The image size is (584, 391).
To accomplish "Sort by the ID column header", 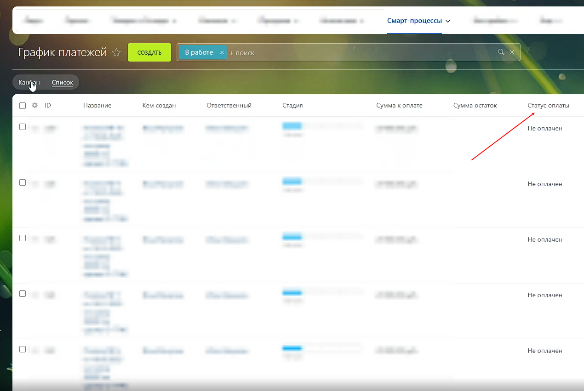I will pos(48,105).
